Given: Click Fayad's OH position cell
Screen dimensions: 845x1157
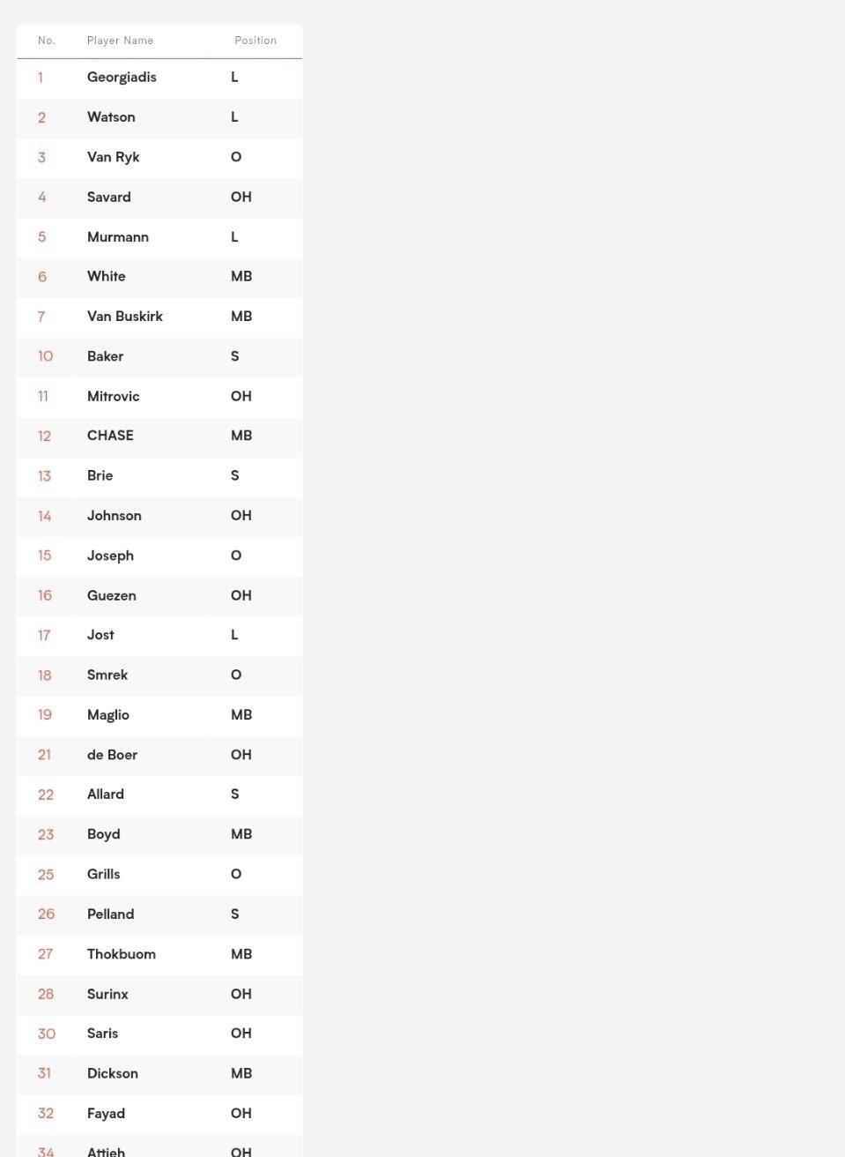Looking at the screenshot, I should click(x=241, y=1113).
